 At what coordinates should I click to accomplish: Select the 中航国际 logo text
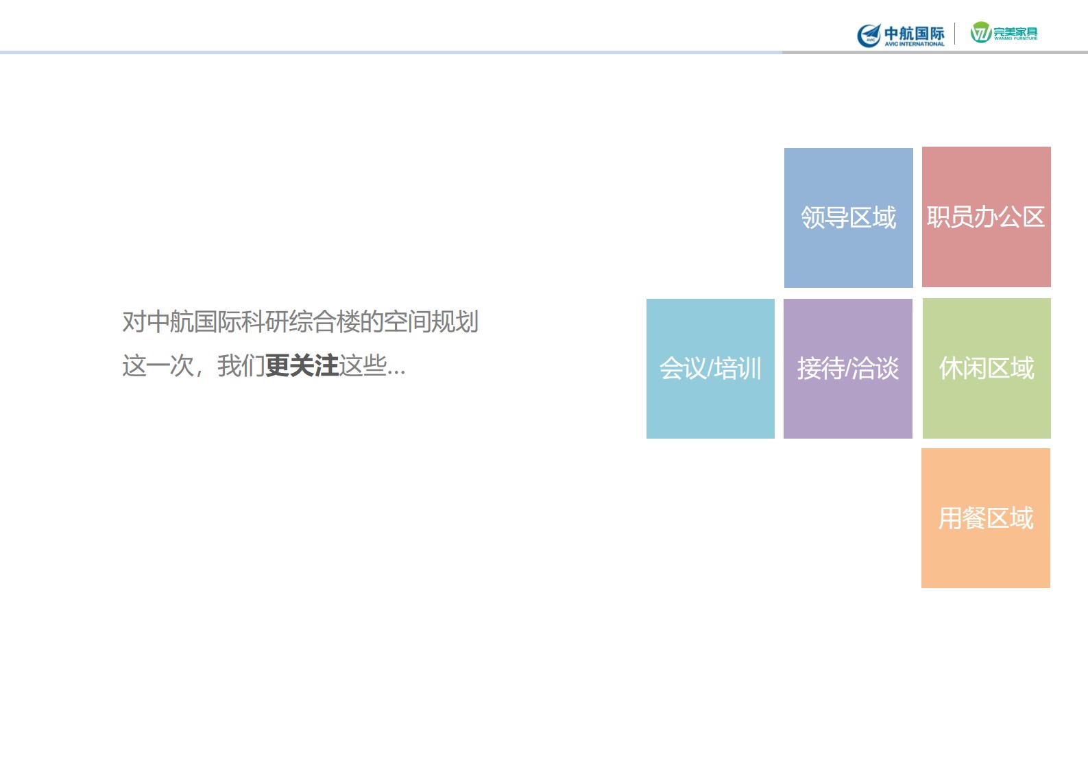pos(914,32)
